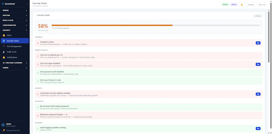
Task: Click the small icon before Security Check heading
Action: tap(36, 15)
